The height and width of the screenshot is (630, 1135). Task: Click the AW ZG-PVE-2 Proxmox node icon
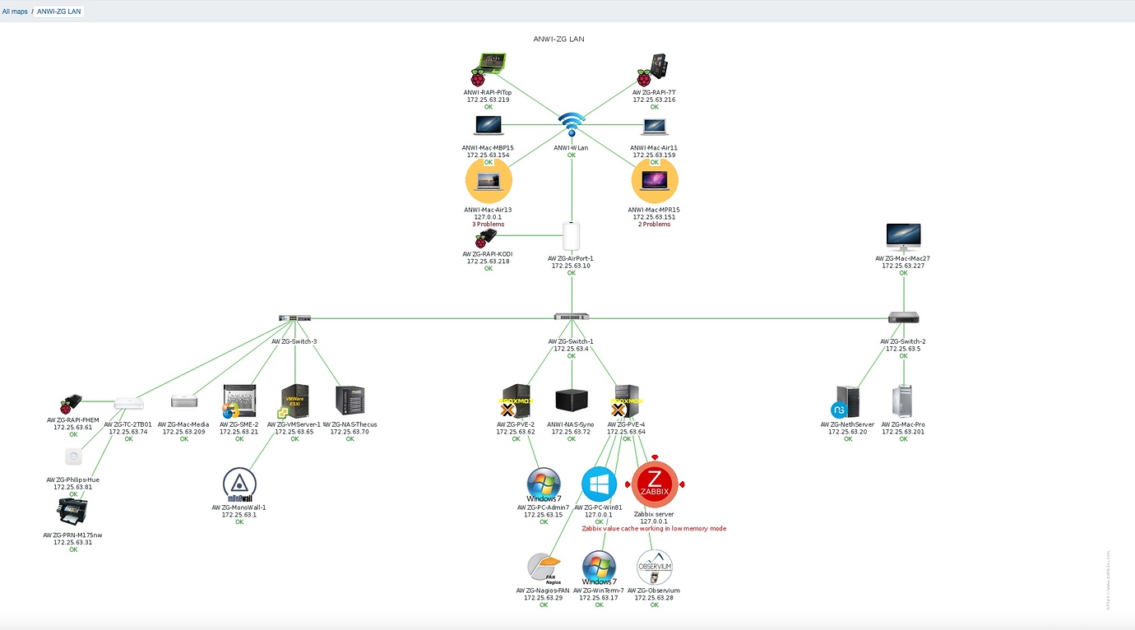[x=516, y=401]
